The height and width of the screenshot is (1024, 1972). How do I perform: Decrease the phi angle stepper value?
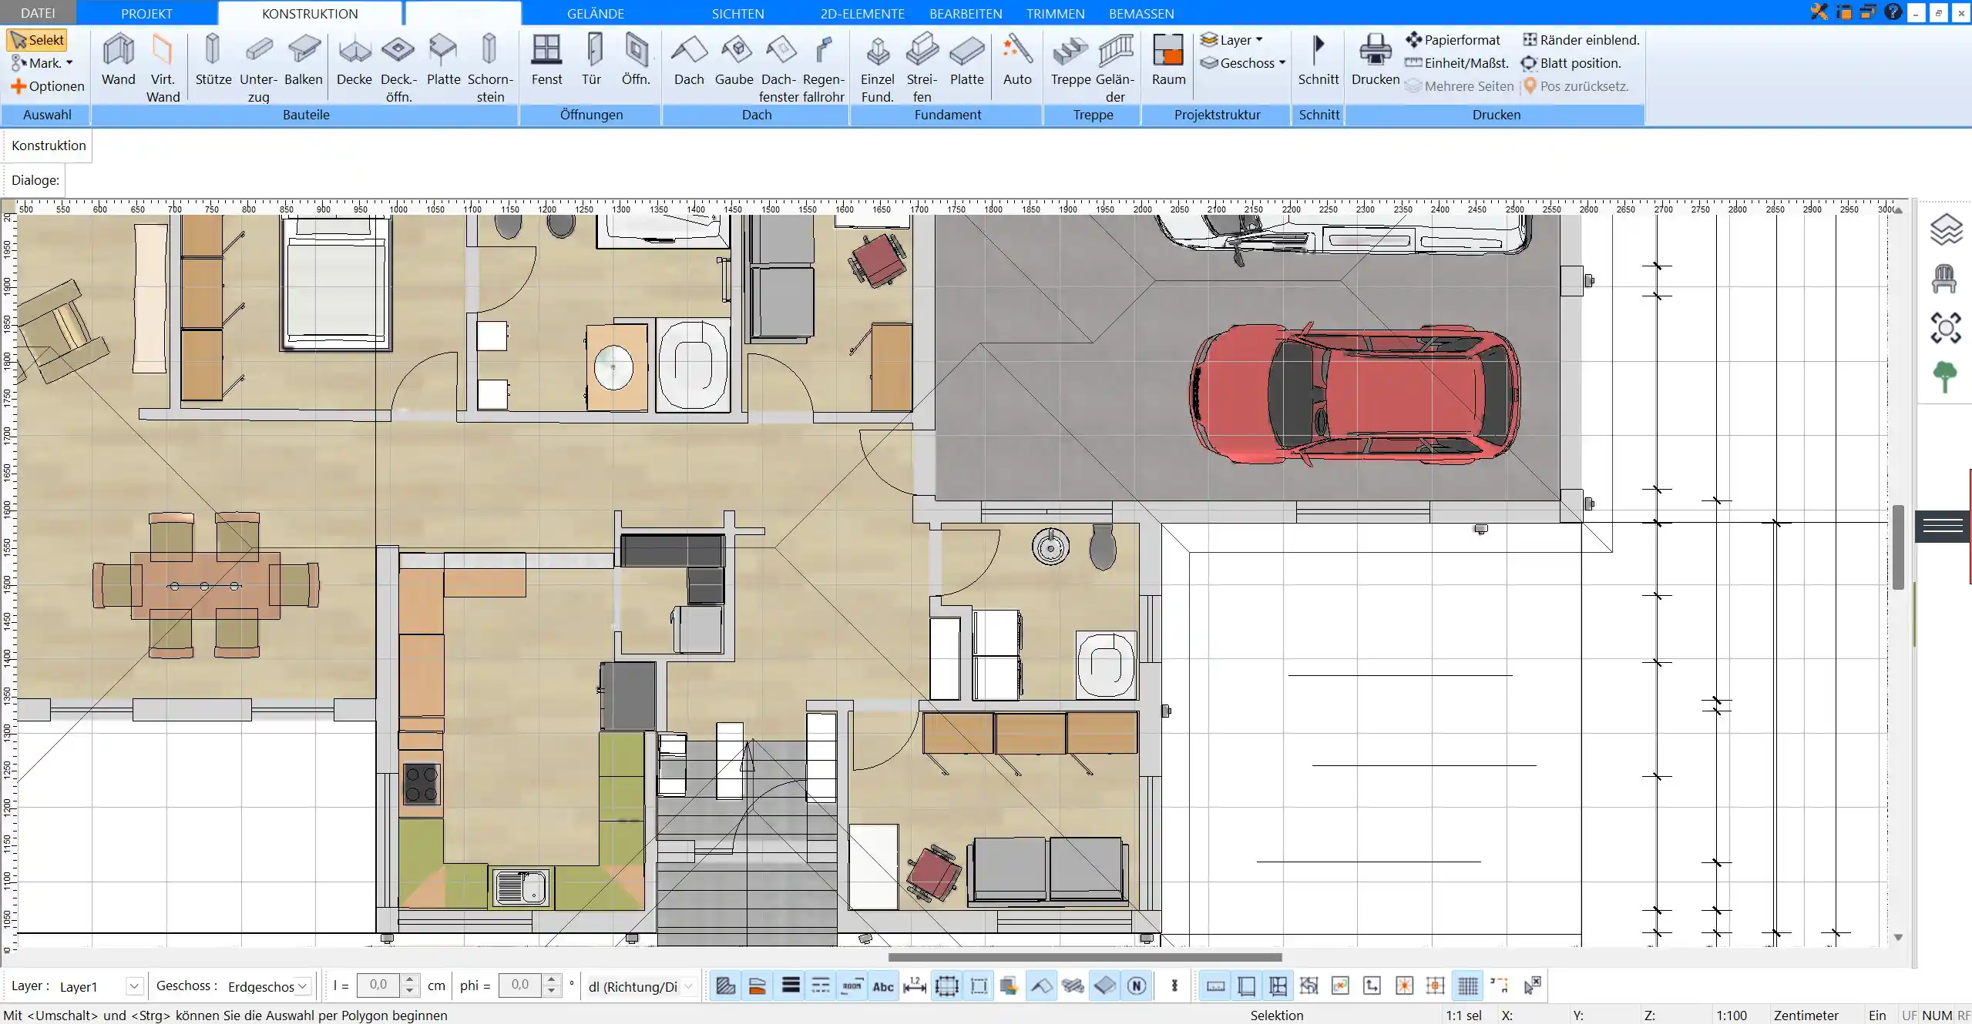point(551,992)
